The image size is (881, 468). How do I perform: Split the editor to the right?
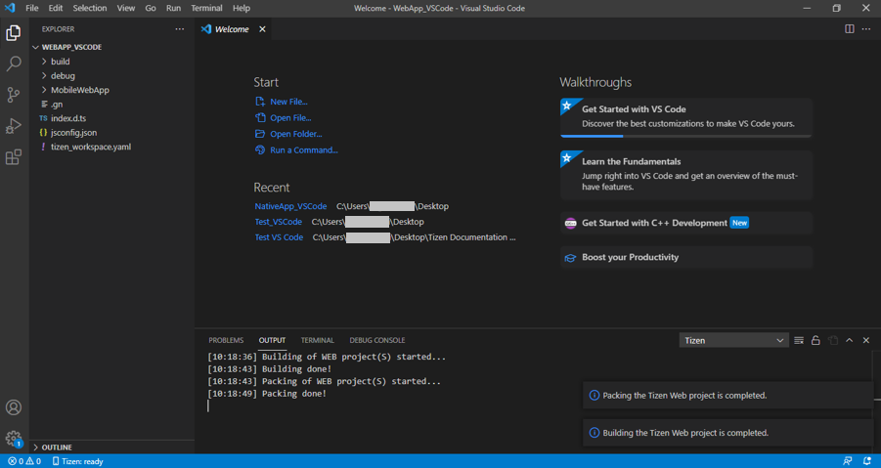(849, 29)
